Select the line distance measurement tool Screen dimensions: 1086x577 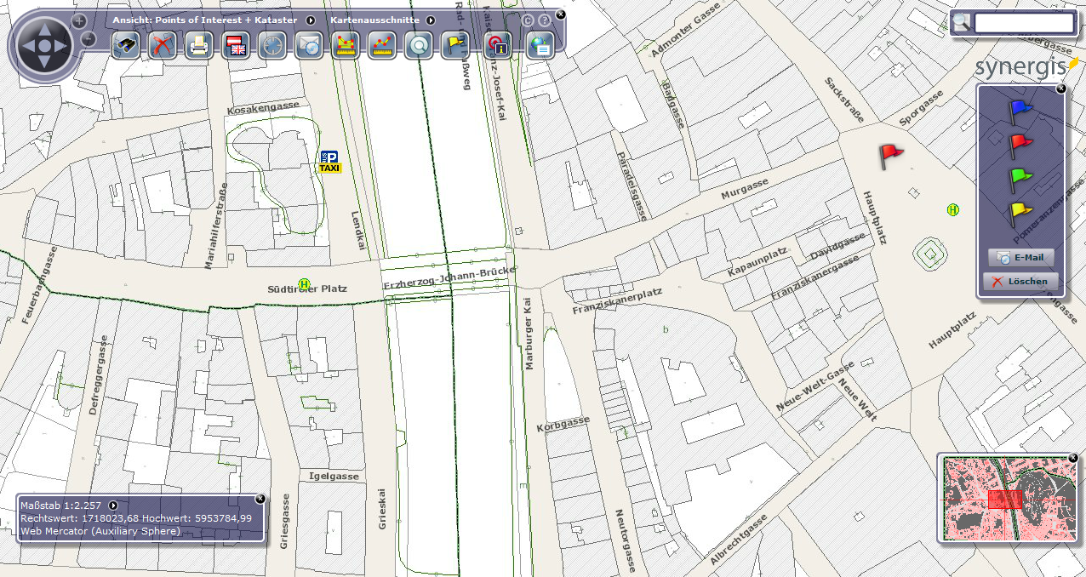[382, 46]
